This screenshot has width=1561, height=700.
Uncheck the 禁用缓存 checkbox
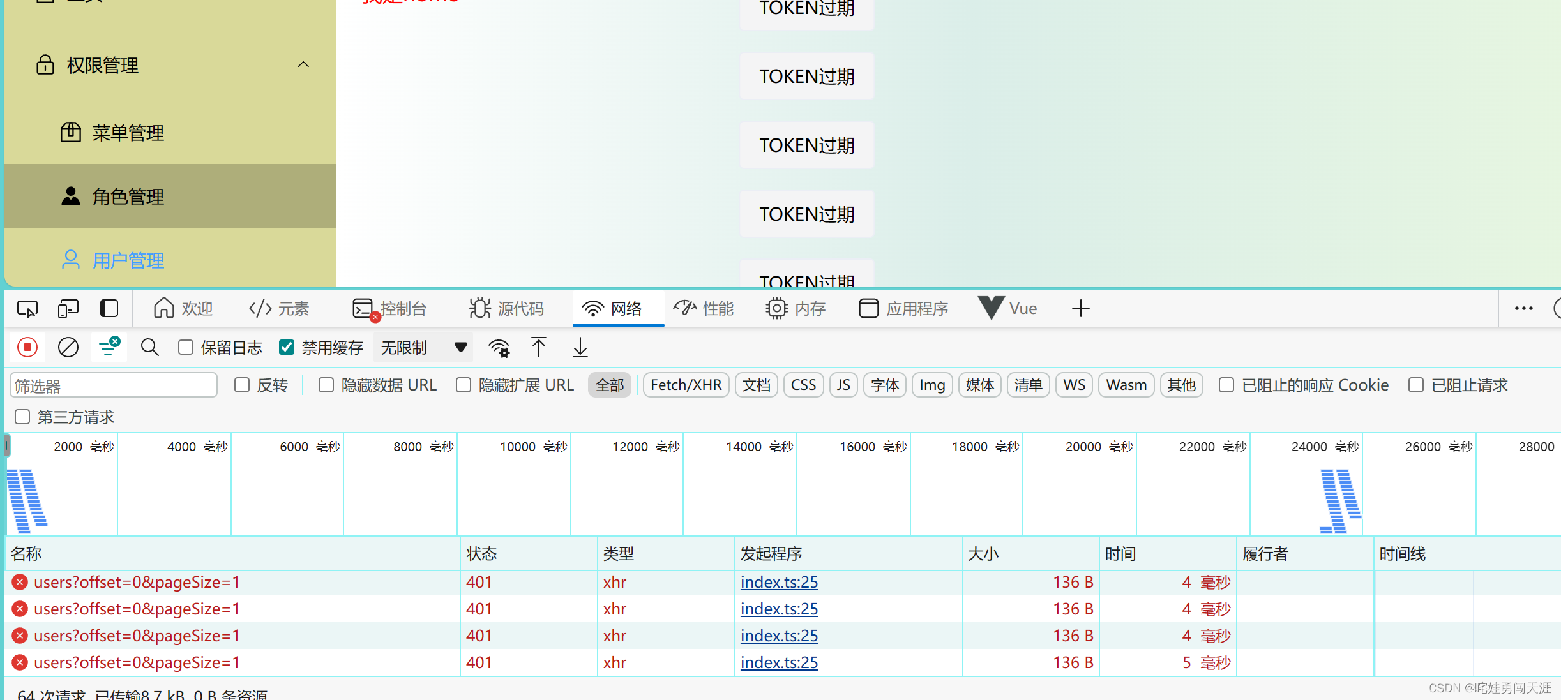pyautogui.click(x=287, y=348)
